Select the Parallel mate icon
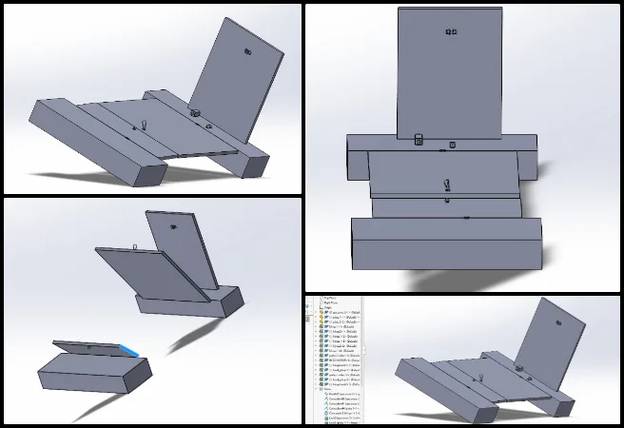Screen dimensions: 624x428 [x=326, y=394]
